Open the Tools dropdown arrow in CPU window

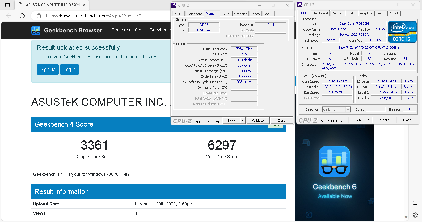[x=369, y=120]
